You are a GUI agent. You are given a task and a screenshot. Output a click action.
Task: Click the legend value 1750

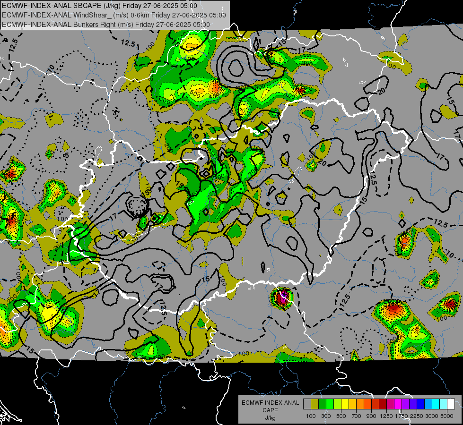402,416
